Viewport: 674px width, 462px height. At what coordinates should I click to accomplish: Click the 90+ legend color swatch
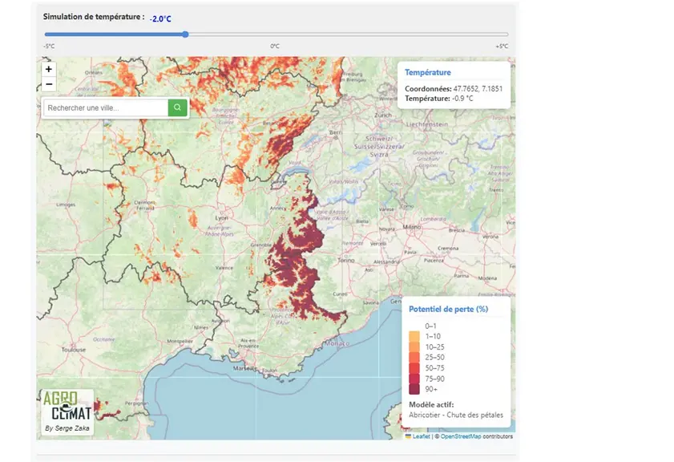coord(414,389)
